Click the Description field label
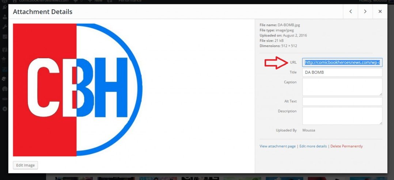394x180 pixels. [287, 111]
